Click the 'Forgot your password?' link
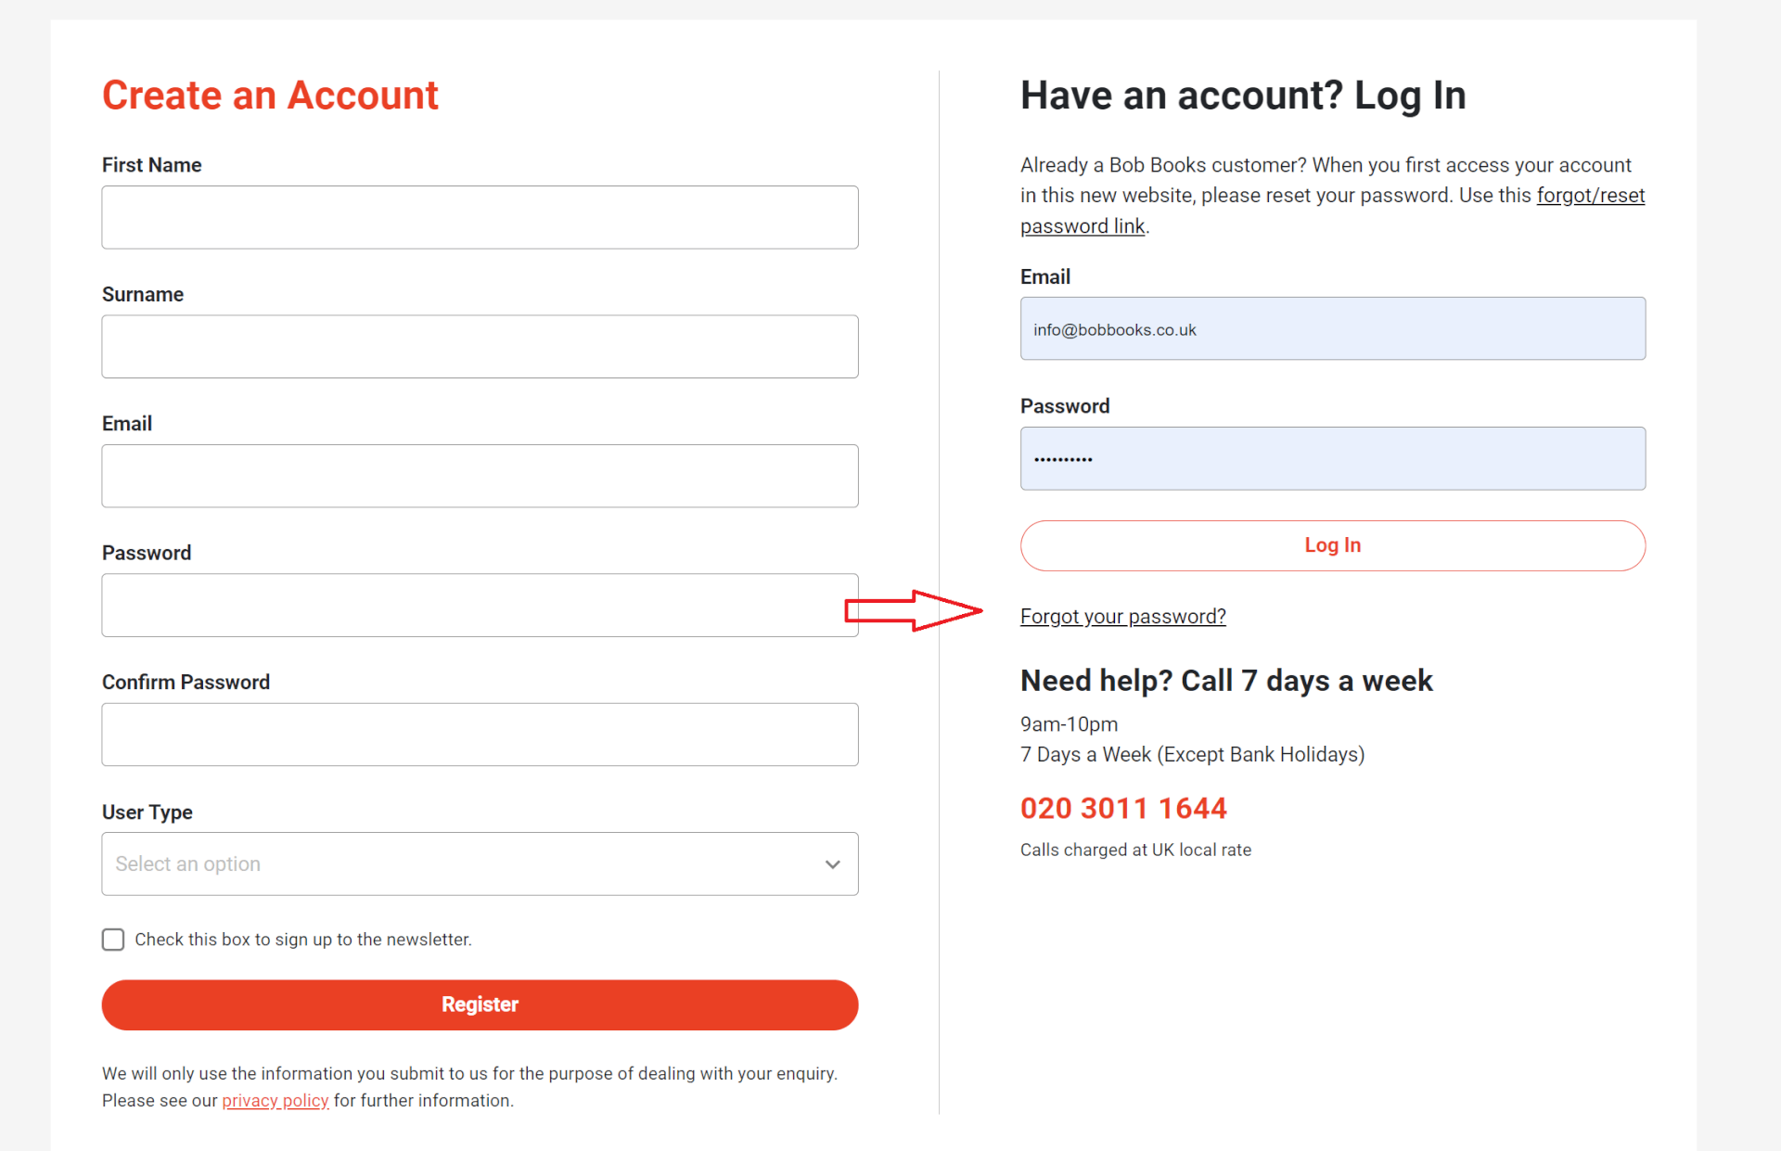 pos(1122,617)
